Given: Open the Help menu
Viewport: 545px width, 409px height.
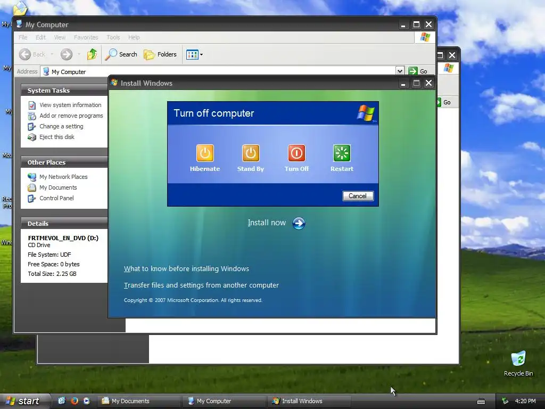Looking at the screenshot, I should pyautogui.click(x=134, y=37).
